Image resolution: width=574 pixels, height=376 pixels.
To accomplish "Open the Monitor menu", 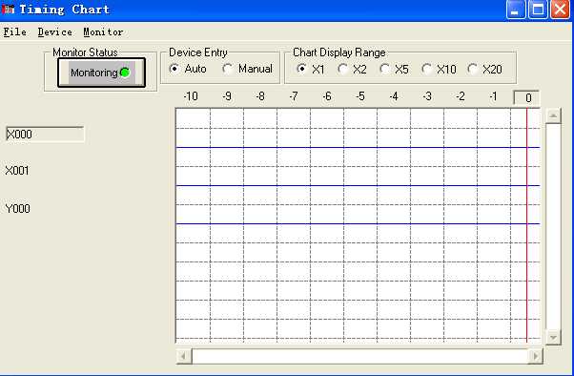I will pyautogui.click(x=103, y=31).
